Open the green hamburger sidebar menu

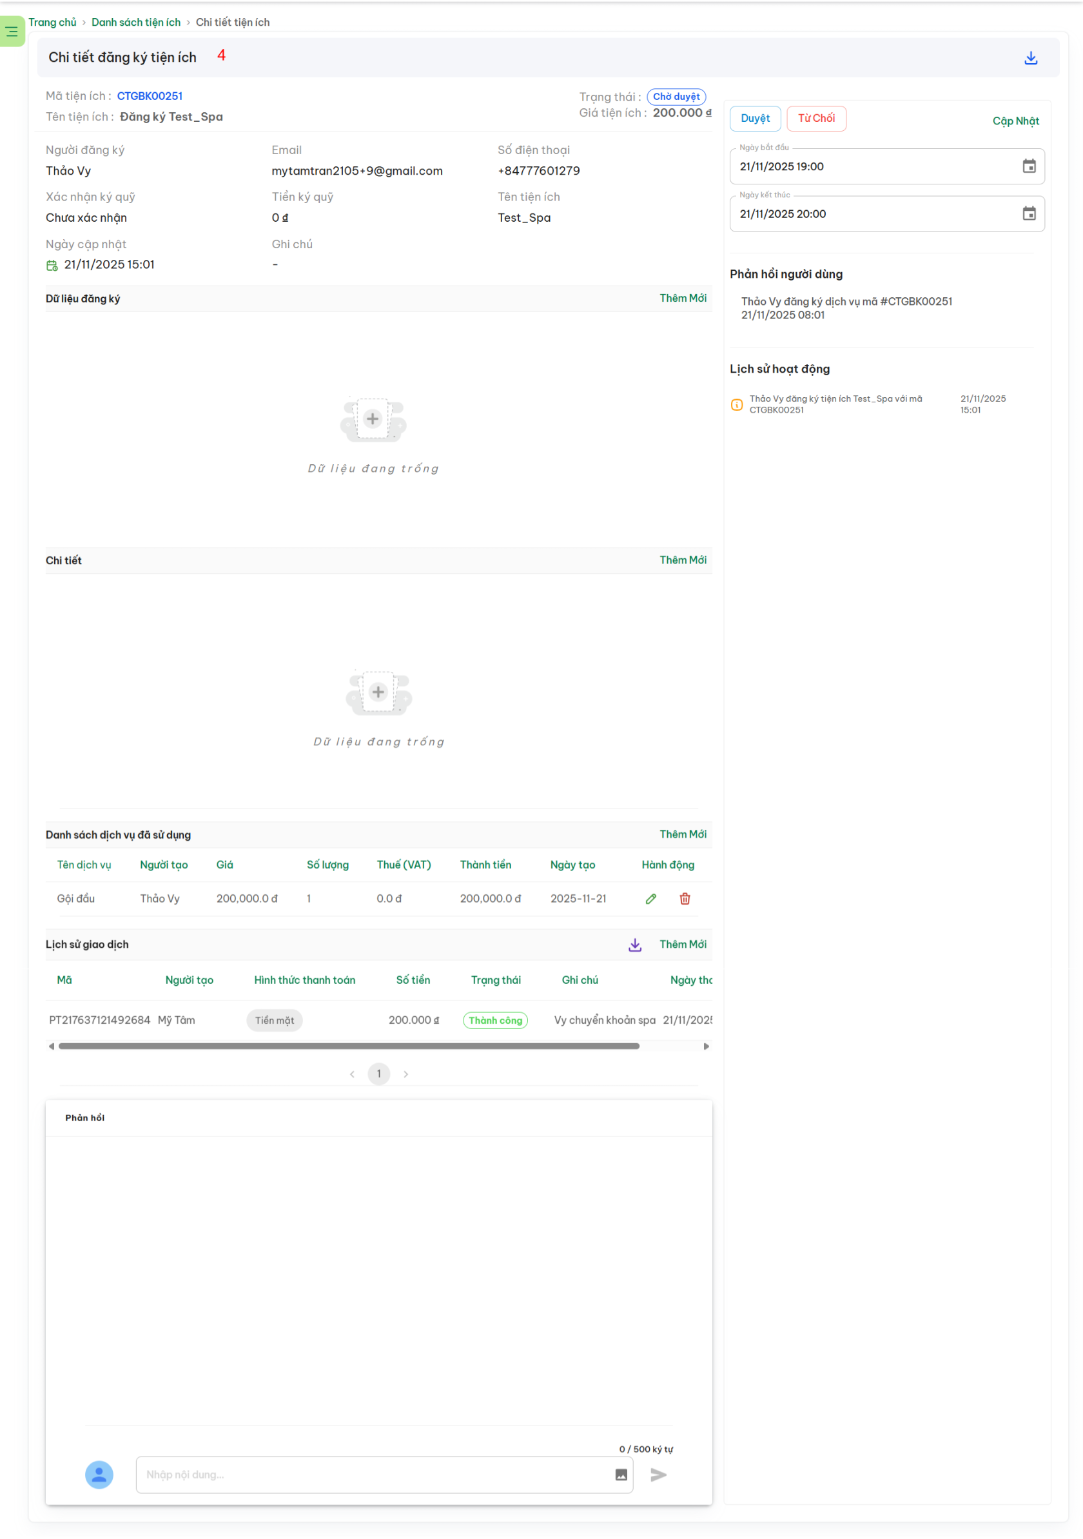point(12,31)
